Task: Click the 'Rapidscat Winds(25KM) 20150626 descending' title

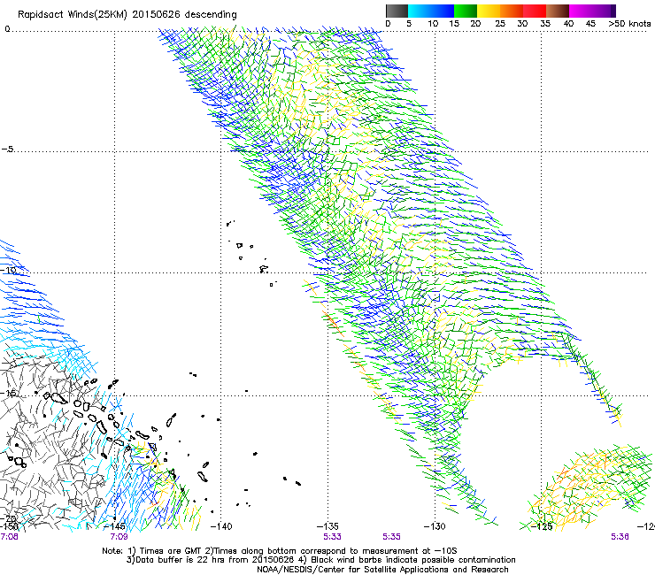Action: pyautogui.click(x=127, y=15)
